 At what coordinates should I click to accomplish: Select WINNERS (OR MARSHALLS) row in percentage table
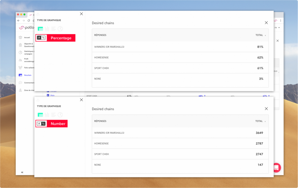[180, 47]
